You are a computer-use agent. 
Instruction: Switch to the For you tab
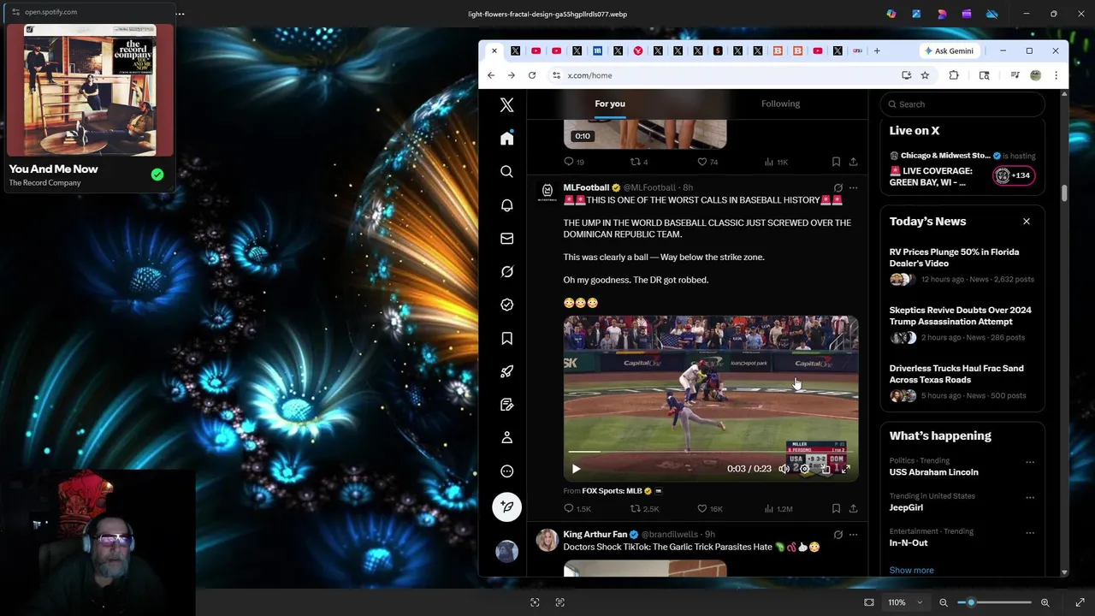610,104
